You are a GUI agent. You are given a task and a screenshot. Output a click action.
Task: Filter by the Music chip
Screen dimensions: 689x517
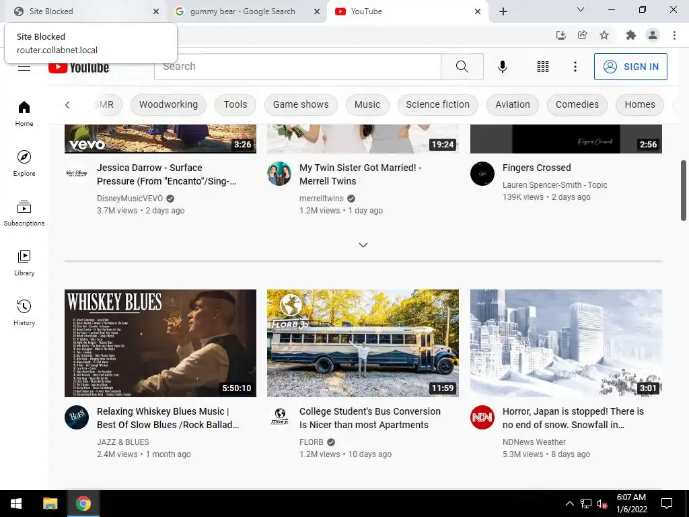367,104
